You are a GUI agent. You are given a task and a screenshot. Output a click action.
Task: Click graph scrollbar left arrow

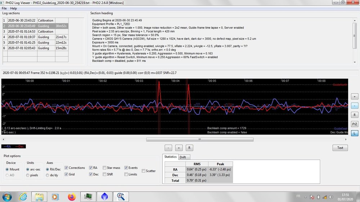coord(3,139)
